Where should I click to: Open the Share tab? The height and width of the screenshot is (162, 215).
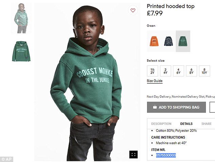tap(206, 124)
